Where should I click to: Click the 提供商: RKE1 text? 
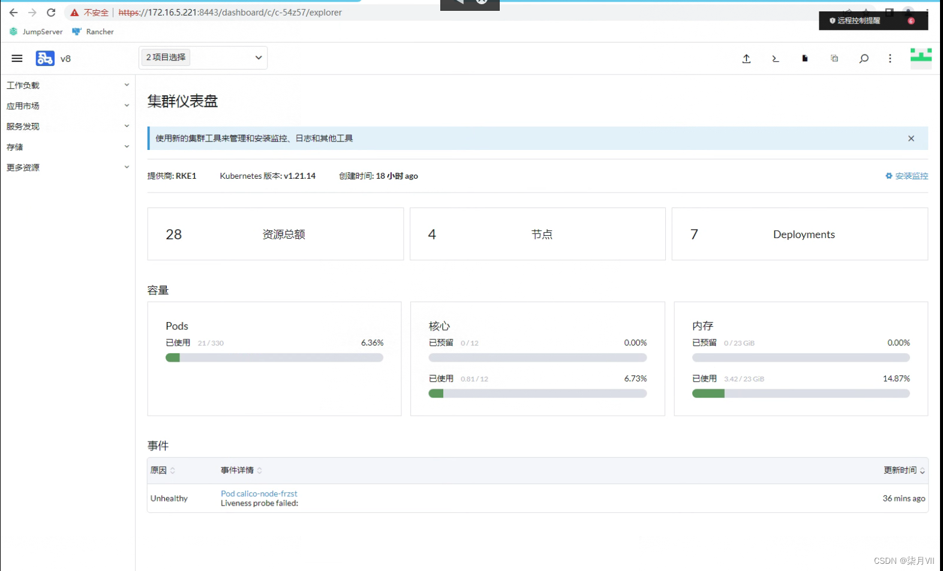pyautogui.click(x=172, y=176)
